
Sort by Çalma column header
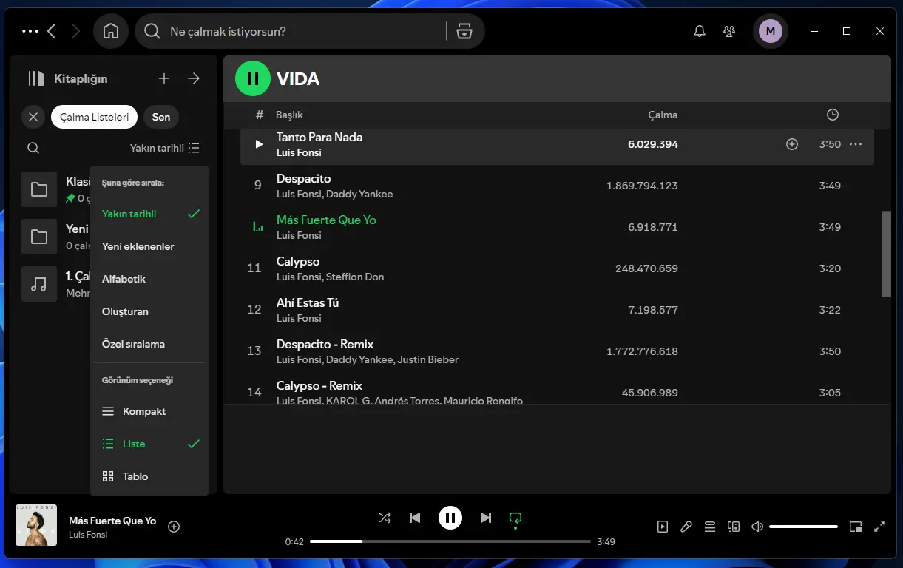[663, 115]
